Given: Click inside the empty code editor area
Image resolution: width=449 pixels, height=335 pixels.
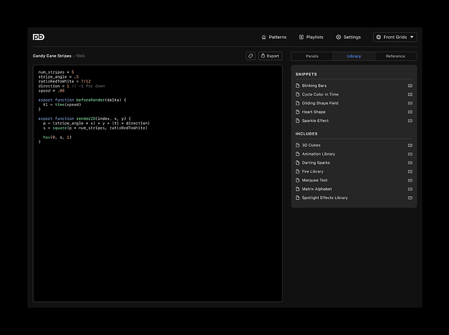Looking at the screenshot, I should [x=158, y=223].
